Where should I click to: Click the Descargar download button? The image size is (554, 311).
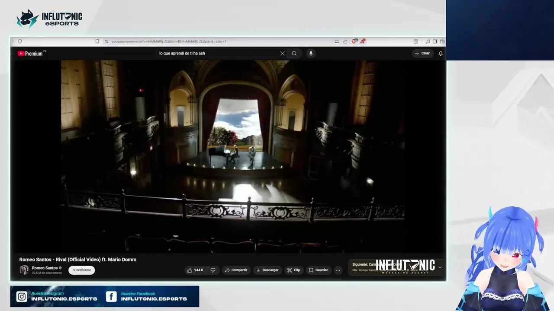tap(267, 270)
